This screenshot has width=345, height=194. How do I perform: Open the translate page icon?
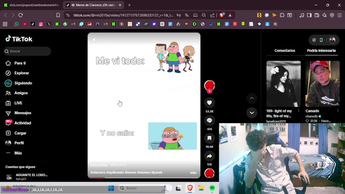187,15
